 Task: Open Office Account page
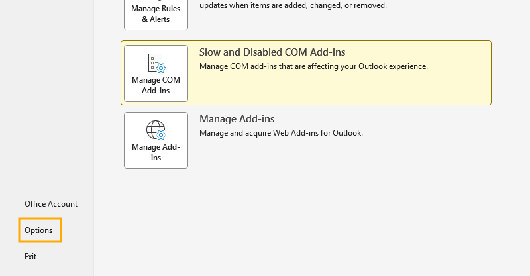51,204
